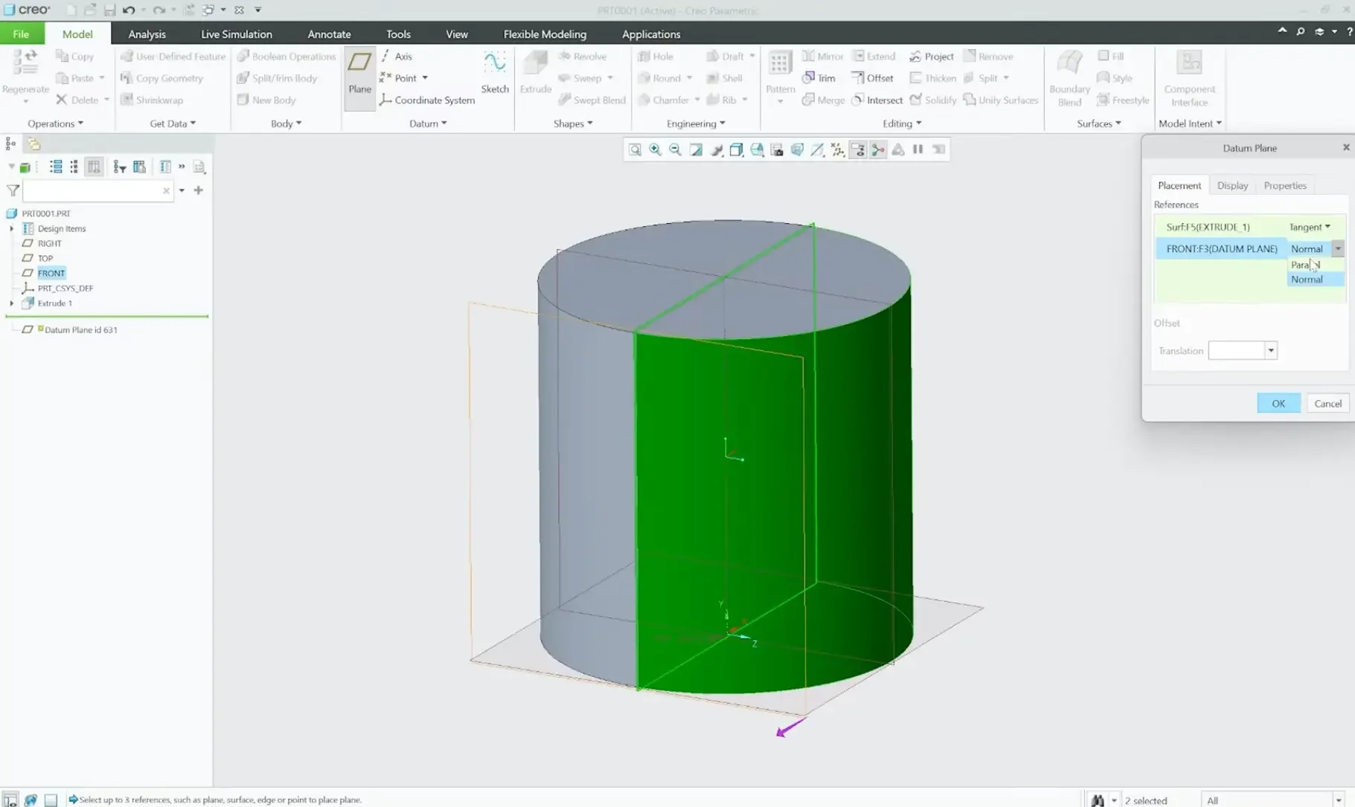The width and height of the screenshot is (1355, 807).
Task: Confirm datum plane with OK button
Action: click(x=1278, y=403)
